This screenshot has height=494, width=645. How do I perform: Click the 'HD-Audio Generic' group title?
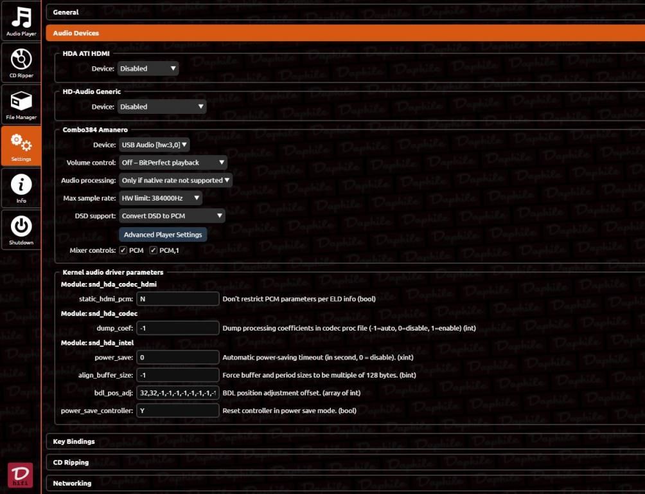coord(91,91)
